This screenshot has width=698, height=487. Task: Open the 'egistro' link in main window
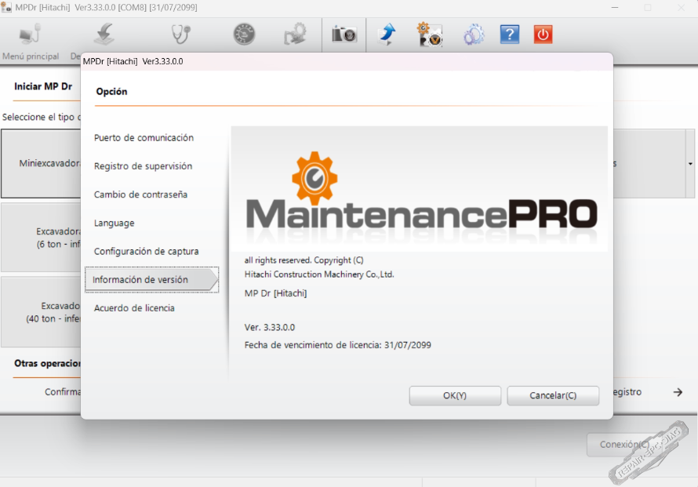(627, 392)
